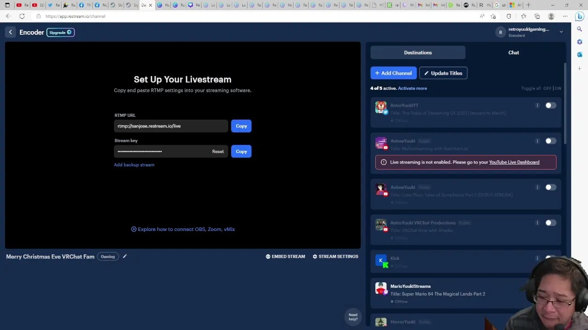Open options menu for Kick channel

[537, 258]
